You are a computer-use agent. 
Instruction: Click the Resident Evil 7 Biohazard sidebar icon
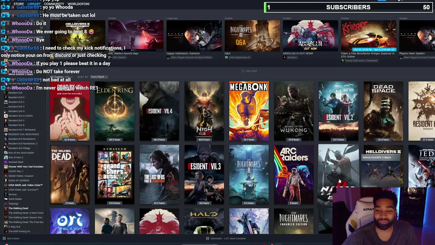(x=6, y=130)
